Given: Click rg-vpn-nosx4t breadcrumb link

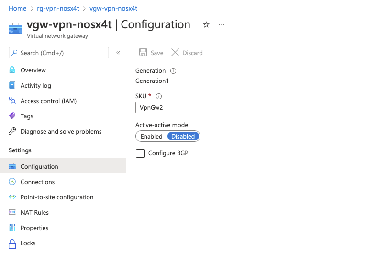Looking at the screenshot, I should [58, 8].
